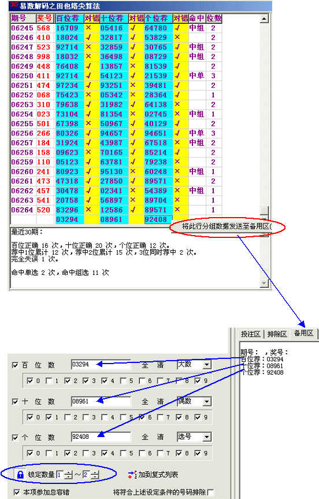Click the red 3D icon in title bar
This screenshot has width=319, height=499.
click(x=14, y=5)
